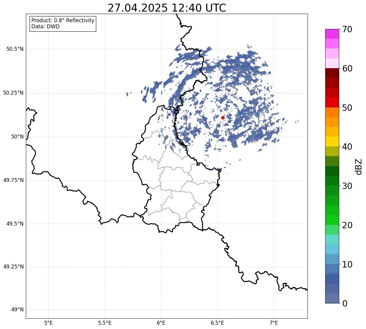Viewport: 366px width, 329px height.
Task: Click the longitude label 6.5°E
Action: [217, 323]
